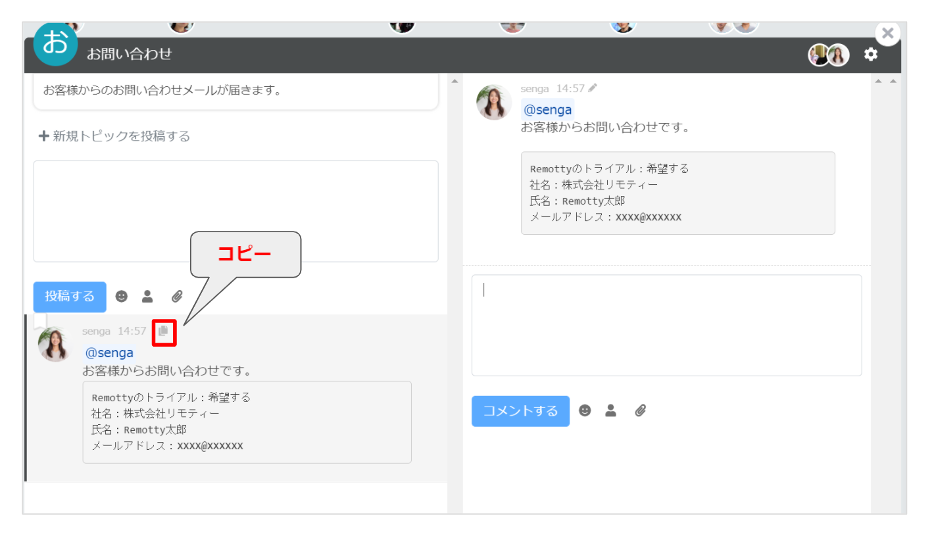Click the お room avatar icon

tap(55, 44)
